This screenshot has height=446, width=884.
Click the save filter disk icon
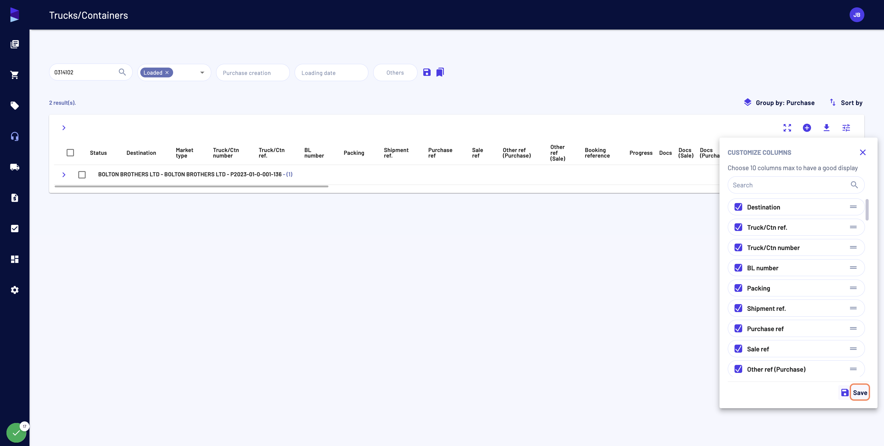[x=427, y=72]
